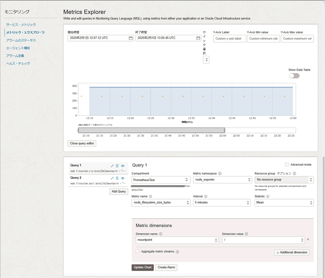Open the Metric namespace dropdown
325x278 pixels.
(x=222, y=180)
